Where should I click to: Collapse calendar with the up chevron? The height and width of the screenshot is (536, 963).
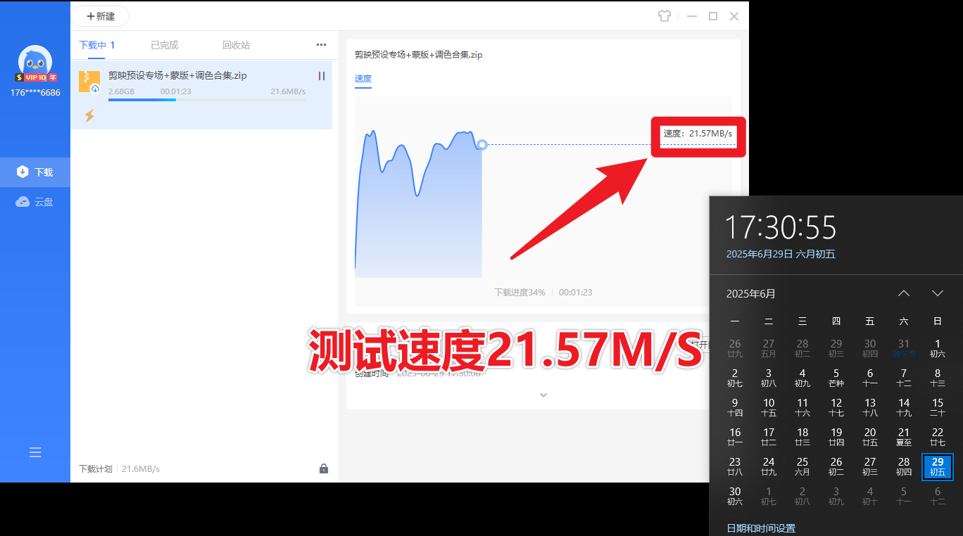pos(904,293)
